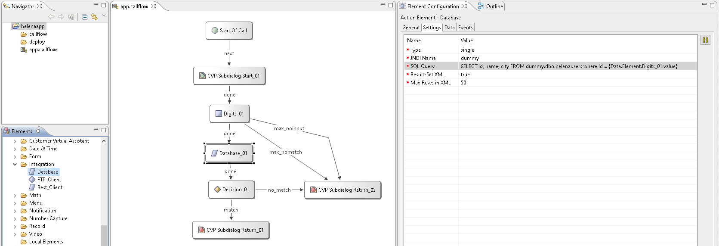Screen dimensions: 719x246
Task: Select CVP Subdialog Return_02 node
Action: click(x=343, y=190)
